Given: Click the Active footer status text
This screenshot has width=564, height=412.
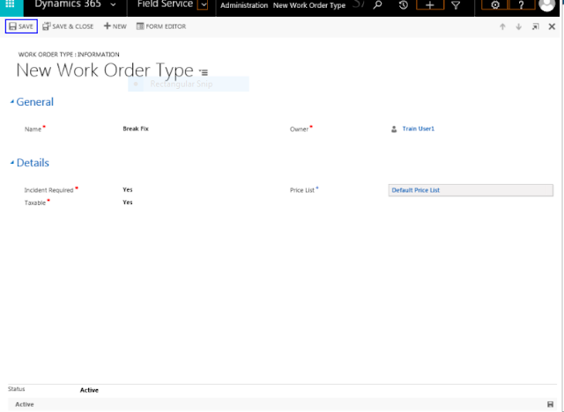Looking at the screenshot, I should (25, 404).
